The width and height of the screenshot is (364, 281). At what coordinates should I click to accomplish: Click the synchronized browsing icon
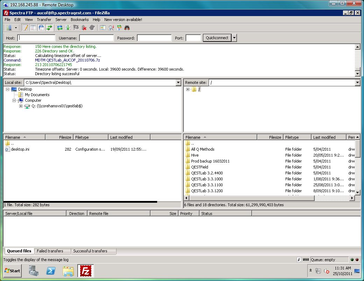[x=119, y=28]
